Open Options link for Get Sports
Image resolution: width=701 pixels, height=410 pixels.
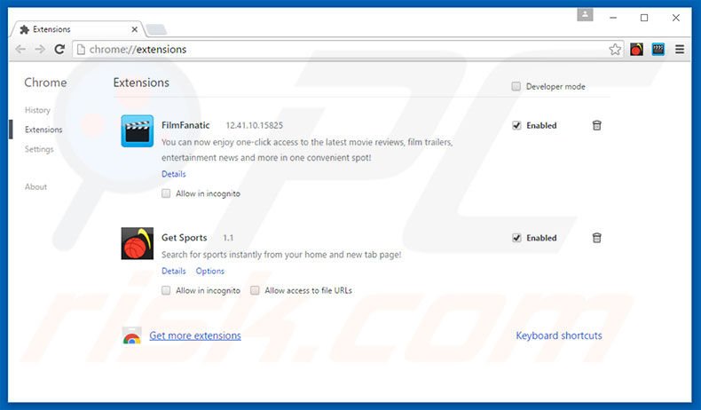[209, 271]
